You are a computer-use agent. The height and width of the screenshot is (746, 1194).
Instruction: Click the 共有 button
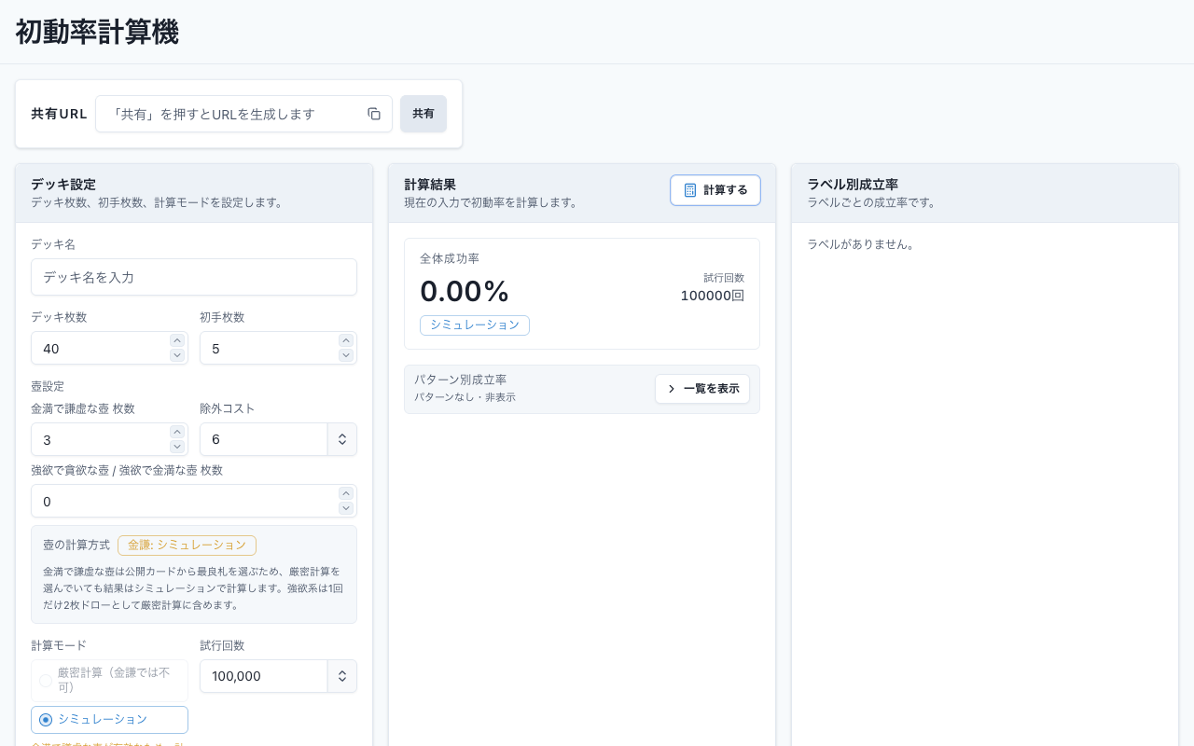(423, 114)
